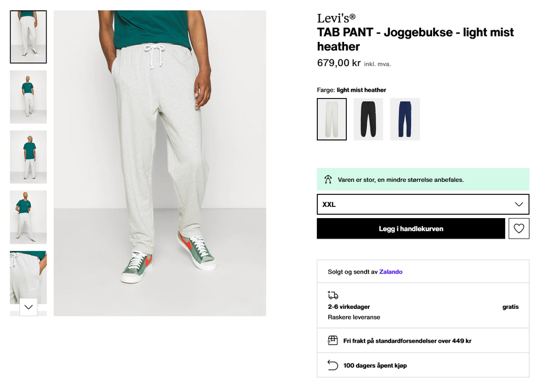545x387 pixels.
Task: Select the fourth side-pose thumbnail
Action: click(x=28, y=217)
